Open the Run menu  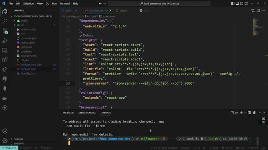tap(54, 3)
